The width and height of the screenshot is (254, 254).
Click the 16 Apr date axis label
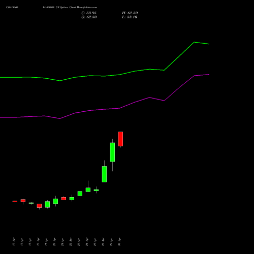[38, 242]
